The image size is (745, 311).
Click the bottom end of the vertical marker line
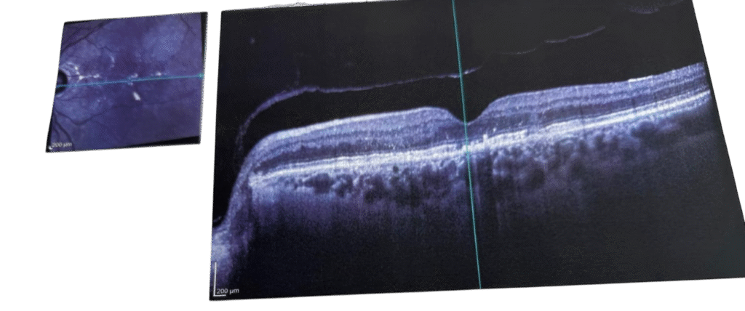(x=480, y=286)
